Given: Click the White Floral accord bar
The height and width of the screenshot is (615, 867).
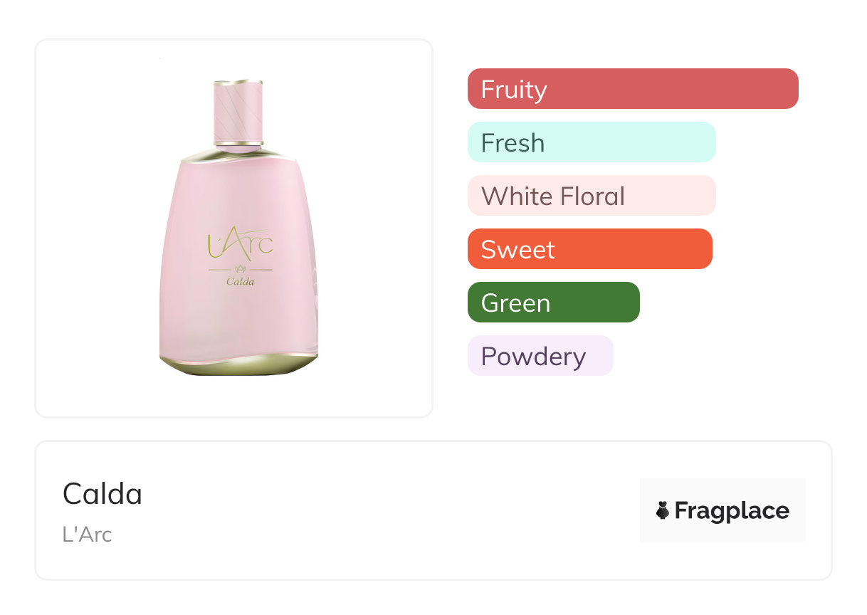Looking at the screenshot, I should point(591,196).
